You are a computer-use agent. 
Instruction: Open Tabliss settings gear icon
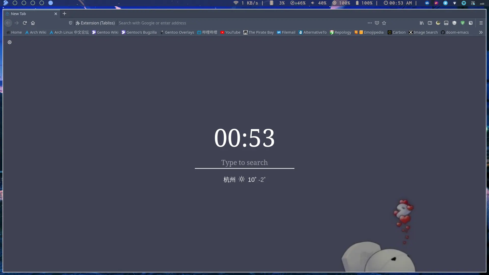[x=10, y=42]
